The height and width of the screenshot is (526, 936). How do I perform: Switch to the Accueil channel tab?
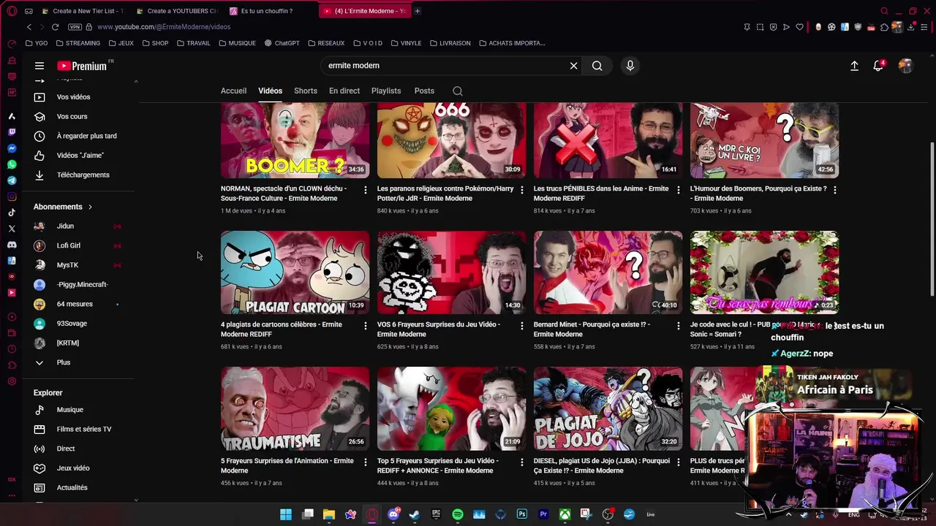point(233,91)
